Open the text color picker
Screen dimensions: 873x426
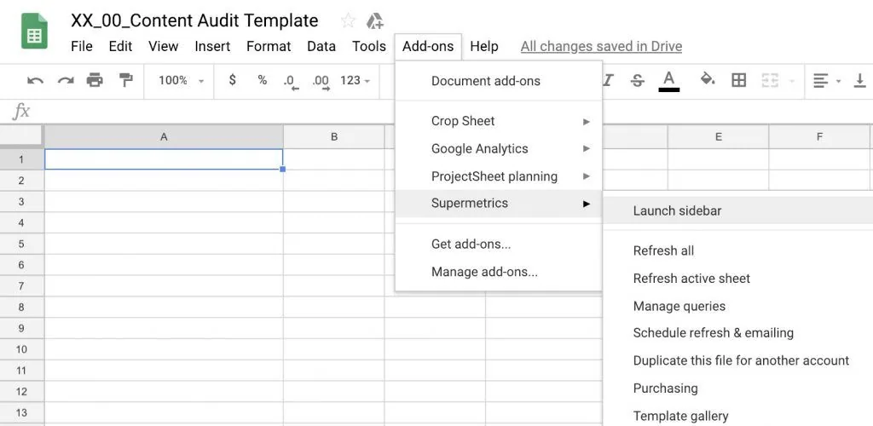tap(668, 81)
